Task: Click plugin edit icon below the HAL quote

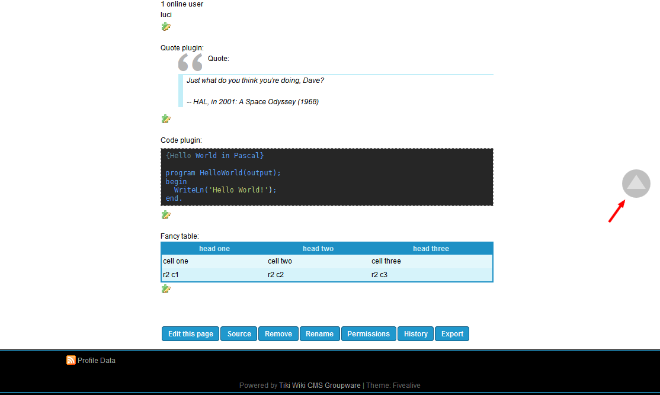Action: [x=166, y=119]
